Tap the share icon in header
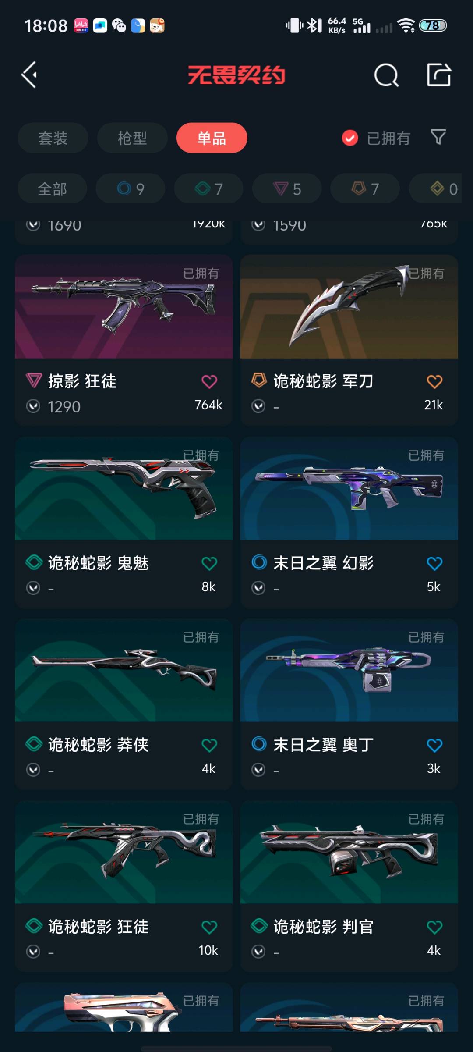 tap(439, 75)
